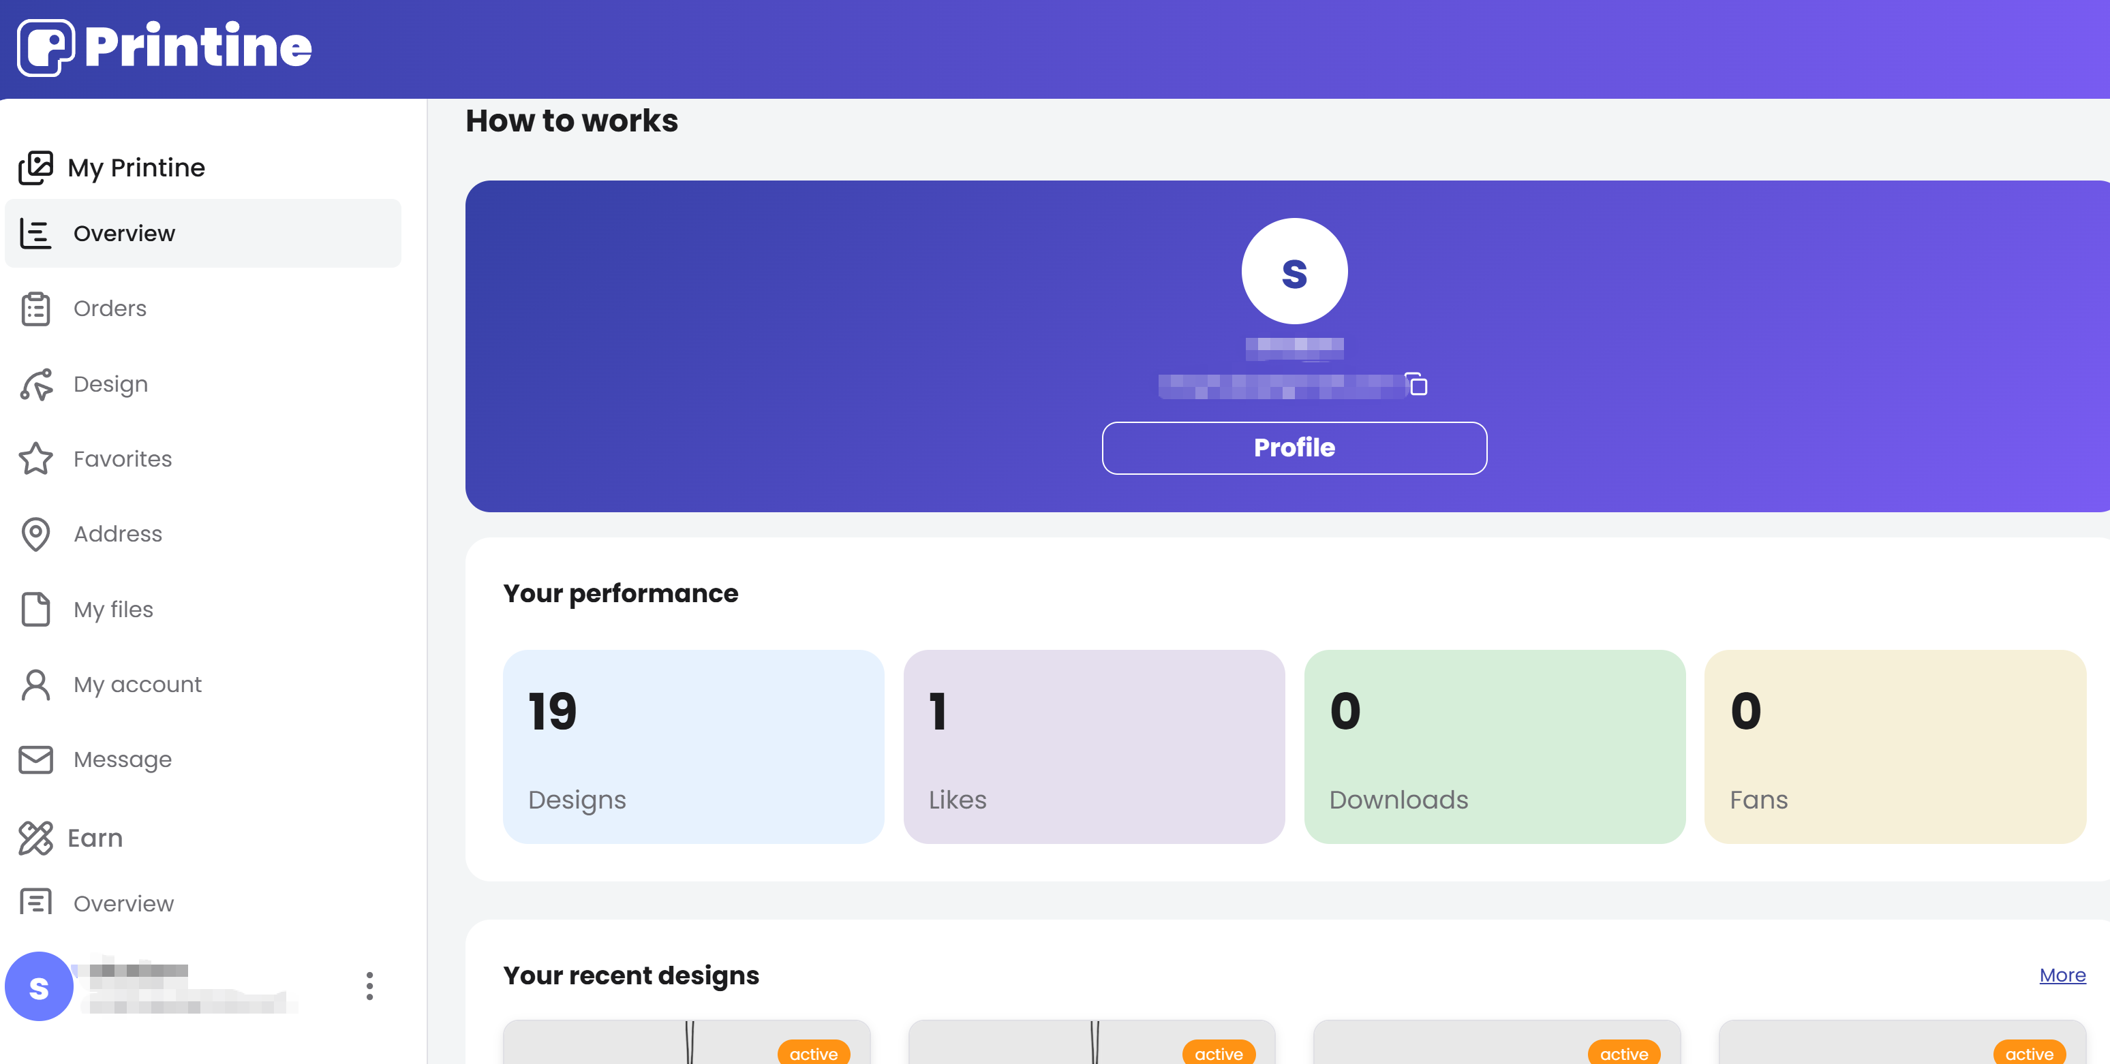Screen dimensions: 2110x1064
Task: Click the Message envelope icon
Action: tap(36, 760)
